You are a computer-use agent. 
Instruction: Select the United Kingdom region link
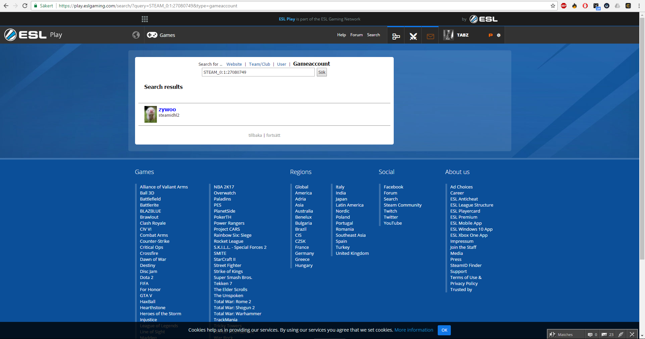tap(352, 253)
